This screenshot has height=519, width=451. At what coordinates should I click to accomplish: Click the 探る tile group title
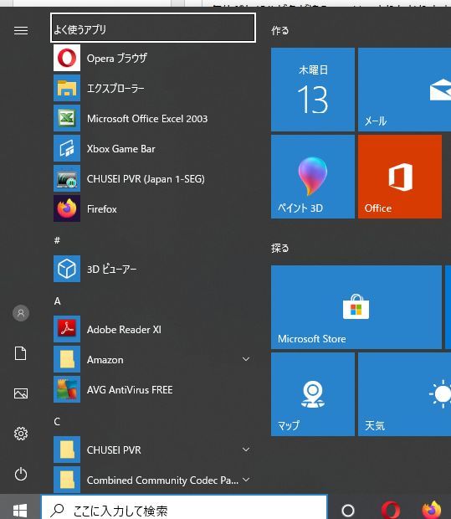tap(280, 248)
